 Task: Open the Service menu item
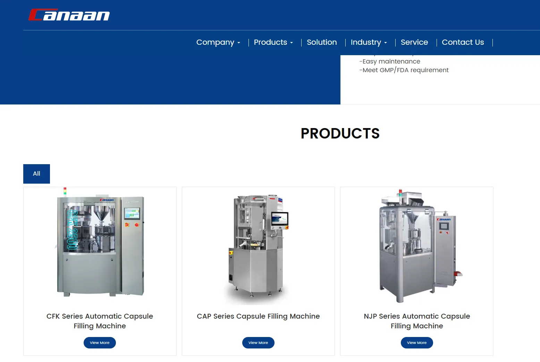[414, 42]
